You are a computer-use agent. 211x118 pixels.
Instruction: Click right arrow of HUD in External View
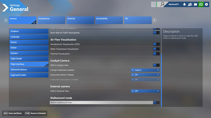click(x=158, y=91)
